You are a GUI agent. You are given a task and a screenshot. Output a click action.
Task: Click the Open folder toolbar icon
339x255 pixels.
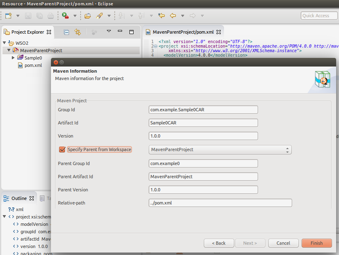(88, 16)
